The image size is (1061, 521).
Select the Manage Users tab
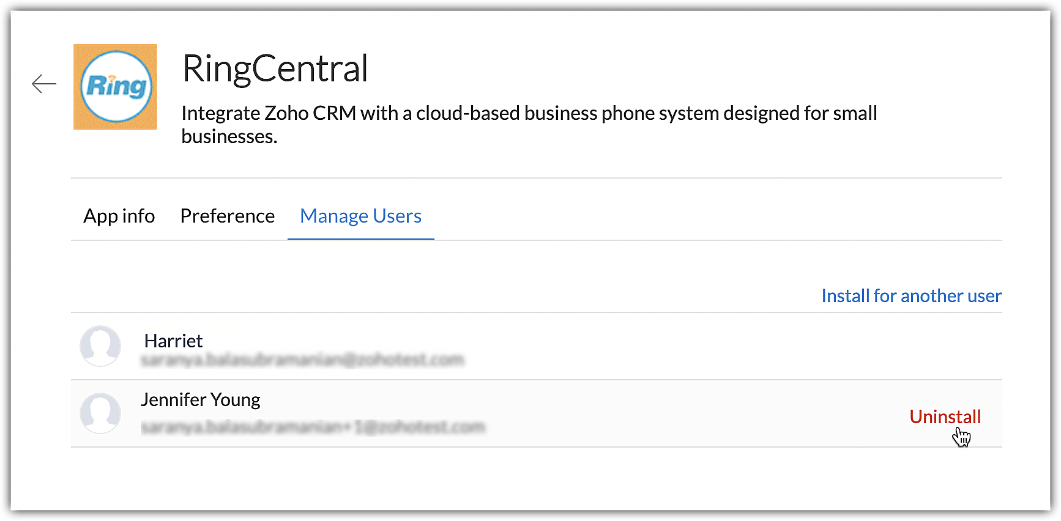(360, 216)
